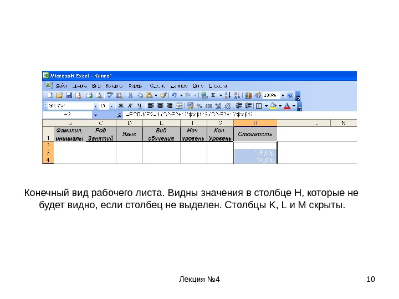Select column N header

click(344, 123)
